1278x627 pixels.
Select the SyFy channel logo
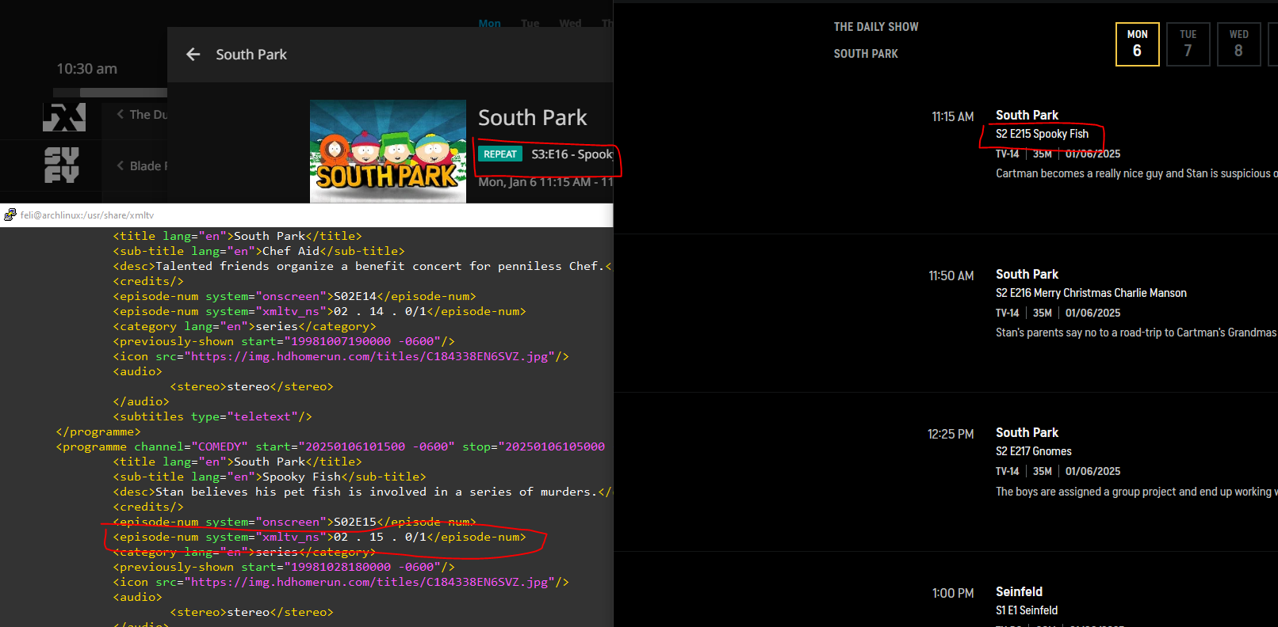(x=62, y=165)
